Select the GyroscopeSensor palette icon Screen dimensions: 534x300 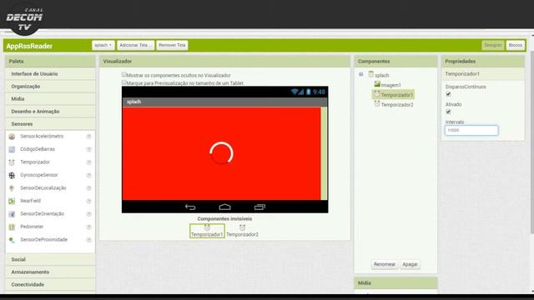click(12, 175)
